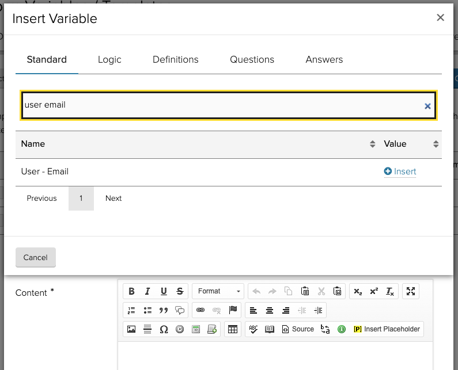The height and width of the screenshot is (370, 458).
Task: Click the Cancel button
Action: (36, 257)
